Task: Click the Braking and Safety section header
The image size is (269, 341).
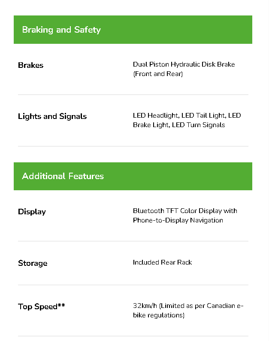Action: [61, 30]
